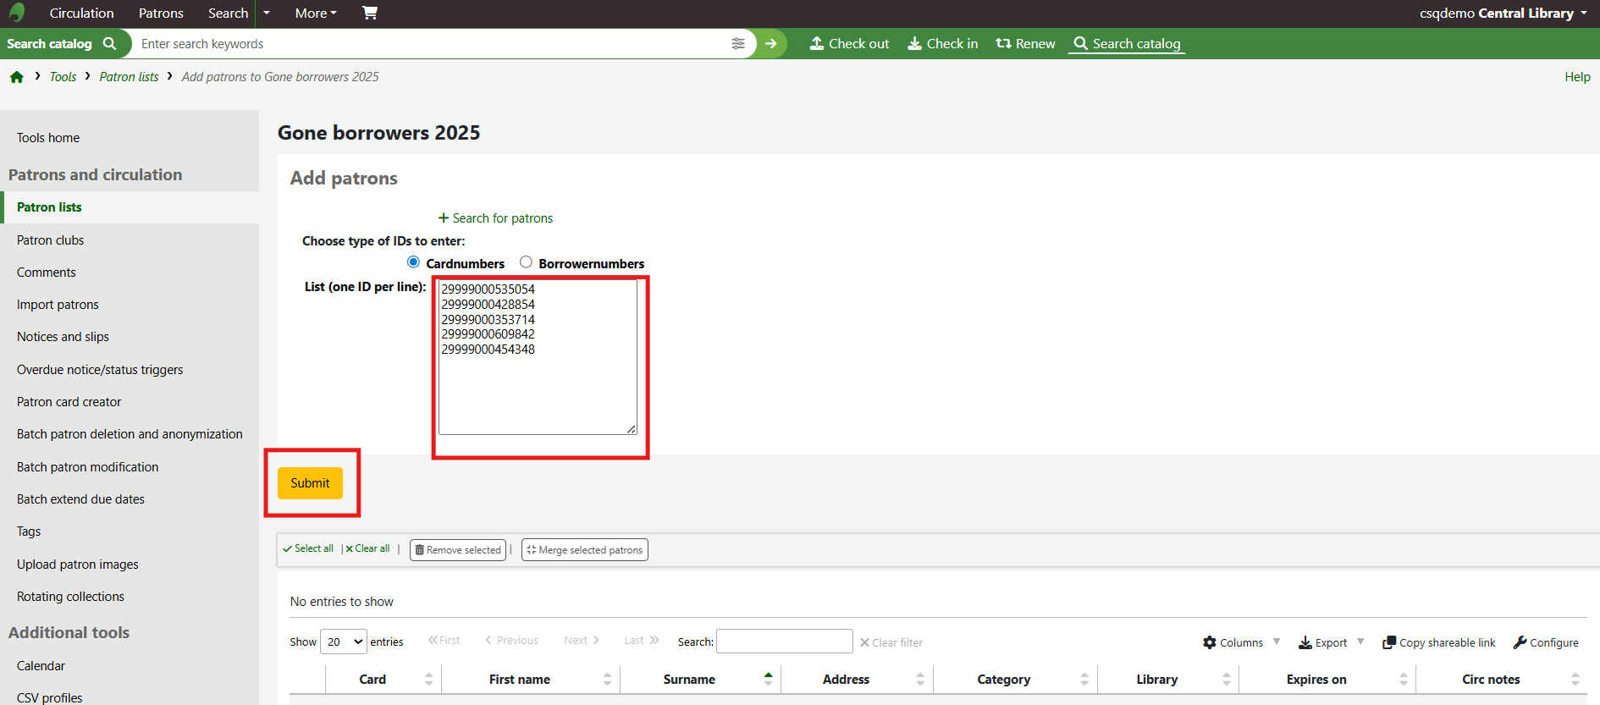Open the shopping cart icon
This screenshot has width=1600, height=705.
point(370,13)
